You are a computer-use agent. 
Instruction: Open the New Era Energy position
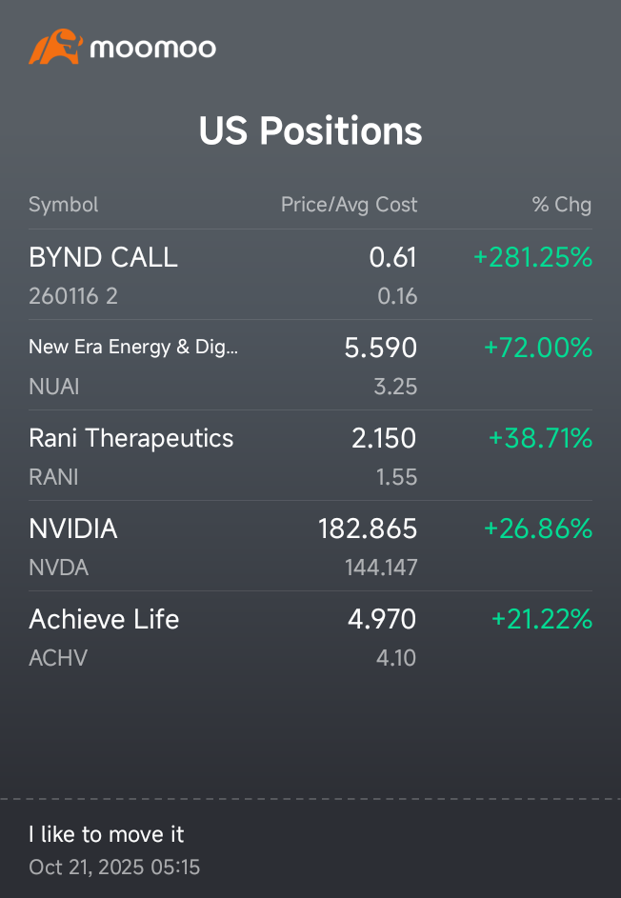coord(310,365)
